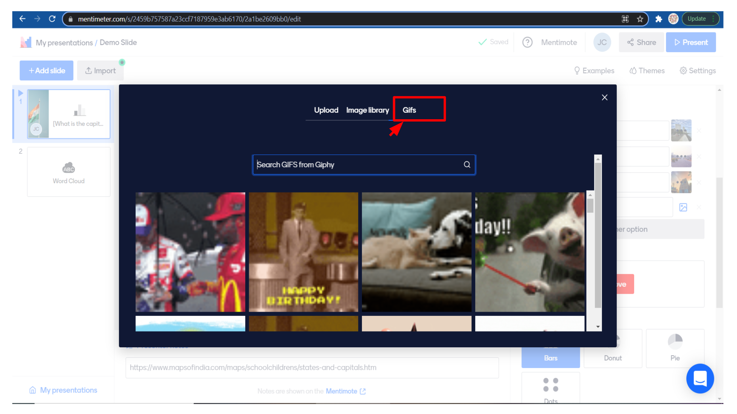Select the Happy Birthday GIF thumbnail
This screenshot has height=414, width=737.
tap(303, 252)
